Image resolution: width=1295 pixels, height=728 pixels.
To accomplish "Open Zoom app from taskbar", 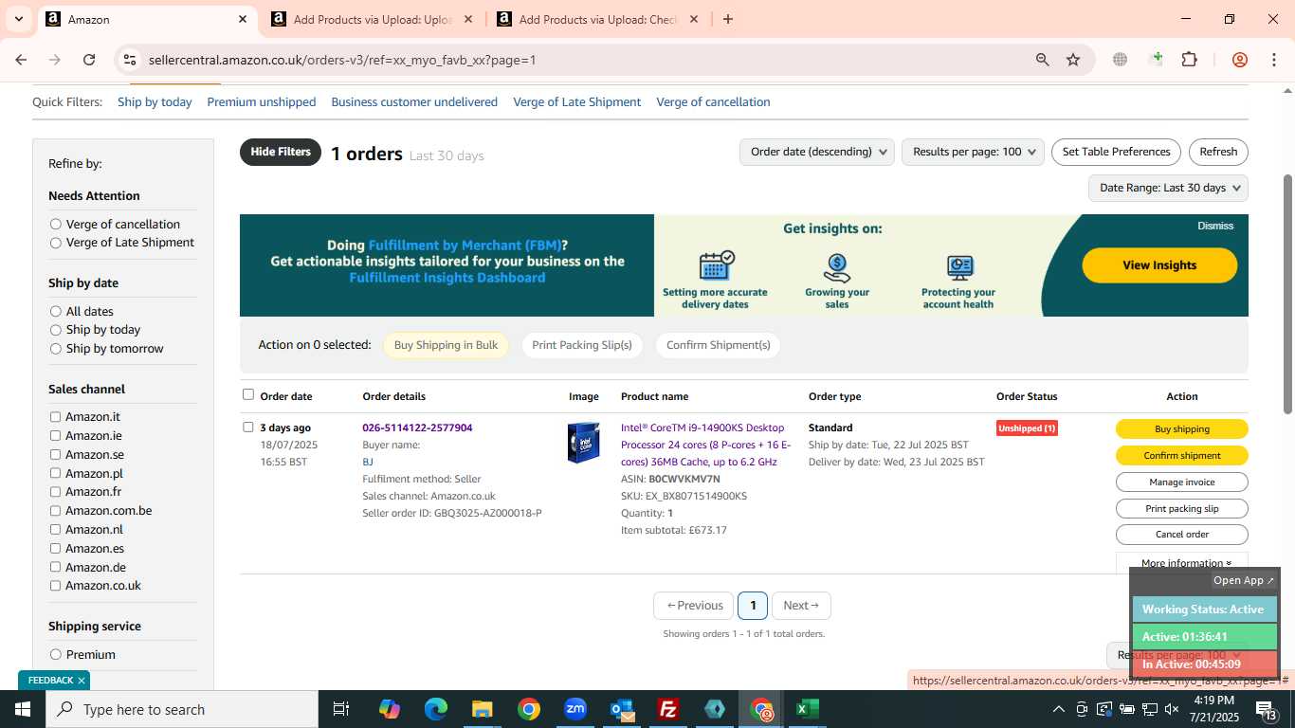I will point(575,709).
